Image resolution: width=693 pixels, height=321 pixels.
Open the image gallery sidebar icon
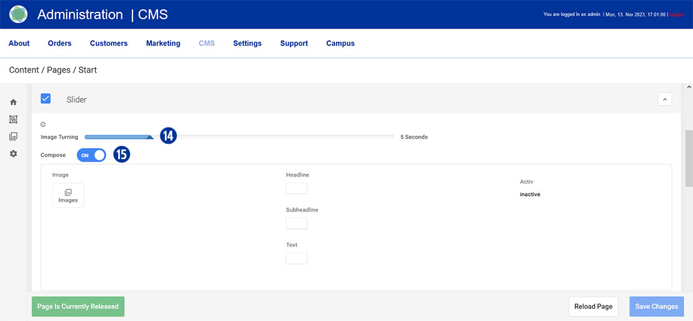pos(13,136)
